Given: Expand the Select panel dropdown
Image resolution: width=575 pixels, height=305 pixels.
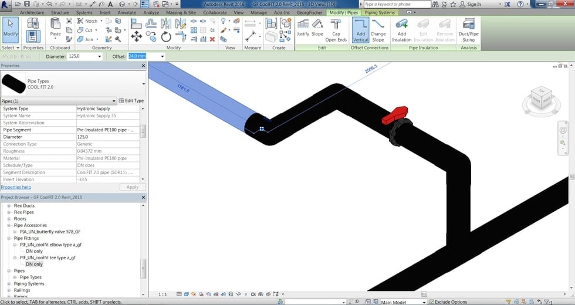Looking at the screenshot, I should click(x=10, y=48).
